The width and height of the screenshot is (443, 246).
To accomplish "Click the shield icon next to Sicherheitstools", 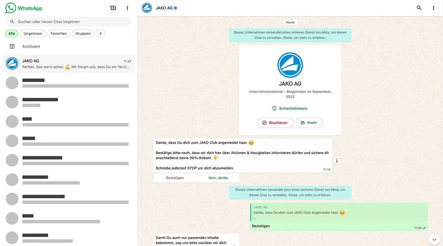I will pos(274,108).
